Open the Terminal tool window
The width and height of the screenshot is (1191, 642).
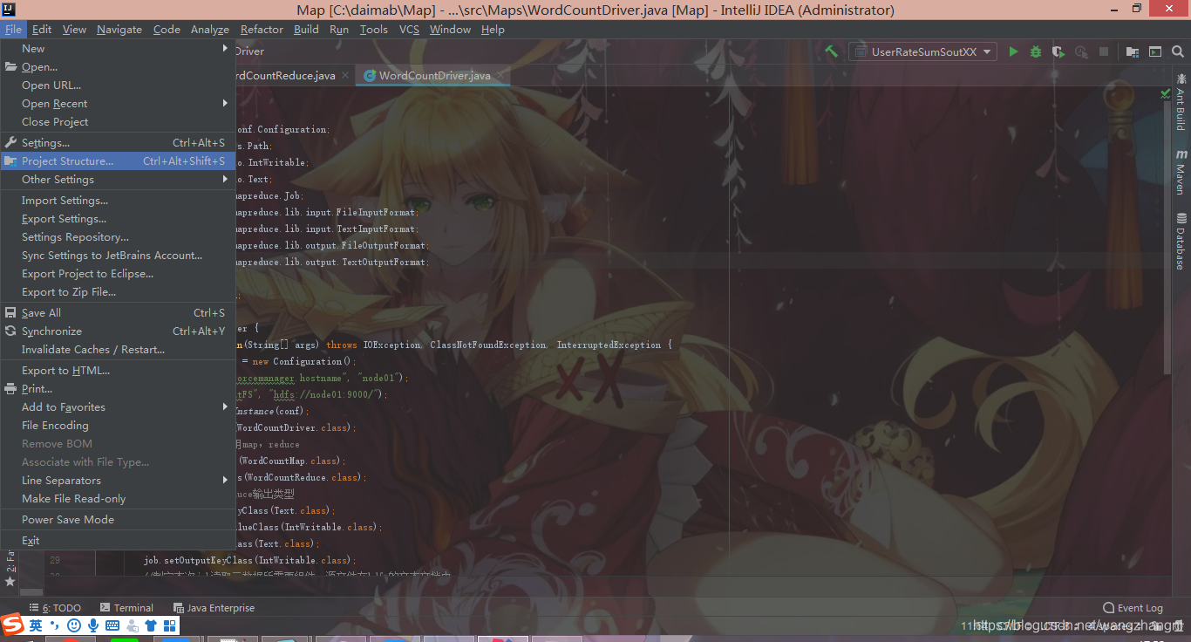coord(126,608)
